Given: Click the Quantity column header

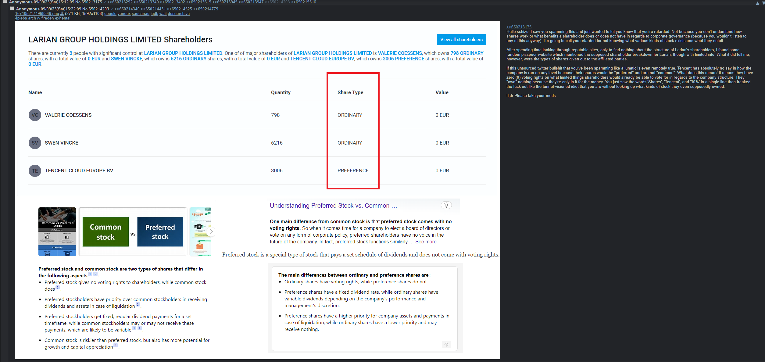Looking at the screenshot, I should coord(281,92).
